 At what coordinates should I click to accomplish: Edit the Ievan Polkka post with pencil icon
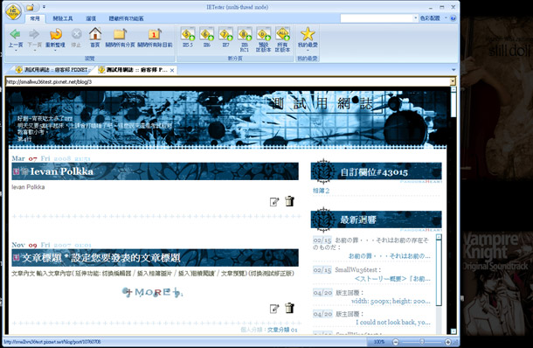point(274,202)
